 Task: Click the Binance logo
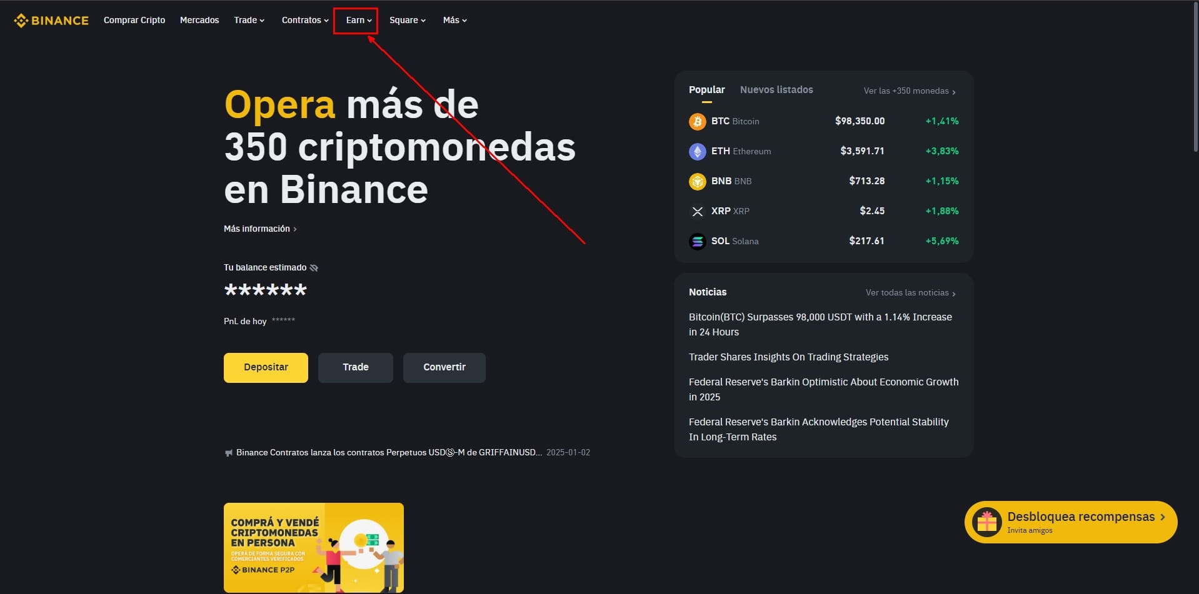51,21
